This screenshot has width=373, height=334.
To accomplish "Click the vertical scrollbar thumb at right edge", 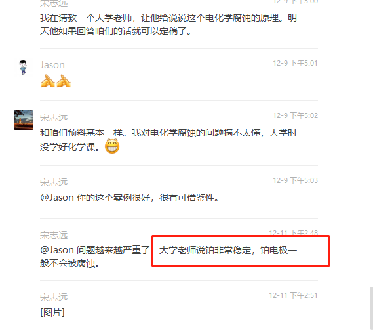I will pyautogui.click(x=371, y=308).
